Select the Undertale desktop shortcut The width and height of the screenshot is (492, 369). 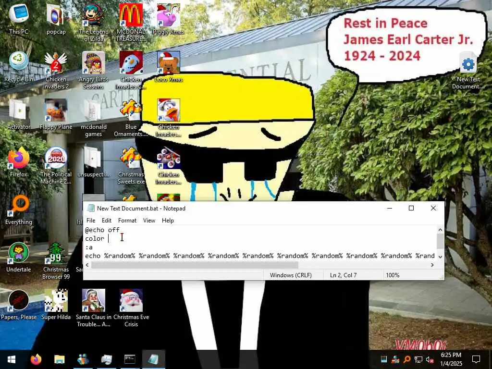[x=19, y=257]
